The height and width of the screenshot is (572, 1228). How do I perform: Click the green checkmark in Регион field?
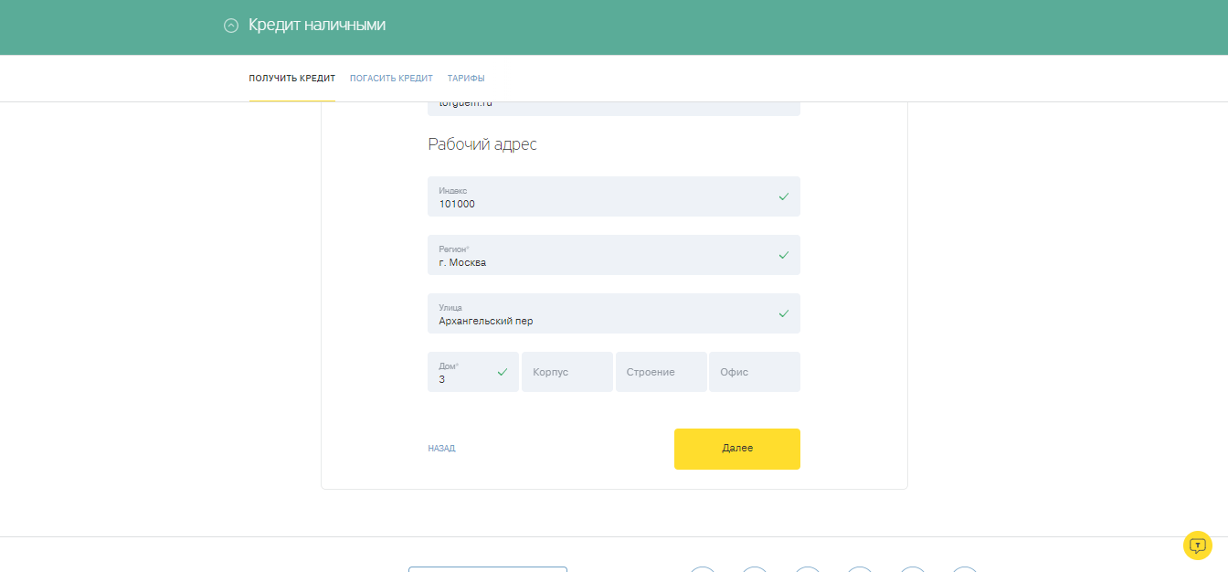783,255
